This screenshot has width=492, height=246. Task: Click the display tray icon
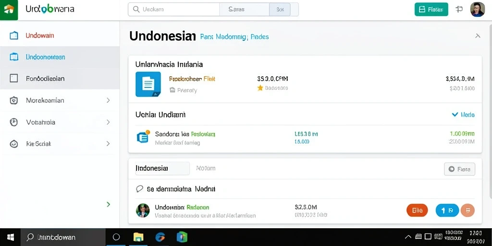tap(428, 236)
